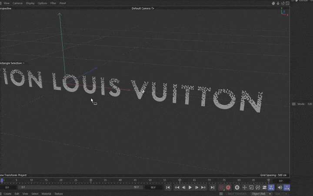
Task: Click the highlighted playback options icon
Action: pos(287,187)
